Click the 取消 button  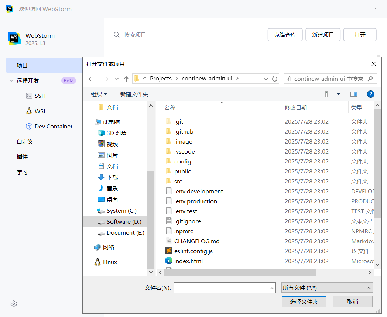pos(352,302)
